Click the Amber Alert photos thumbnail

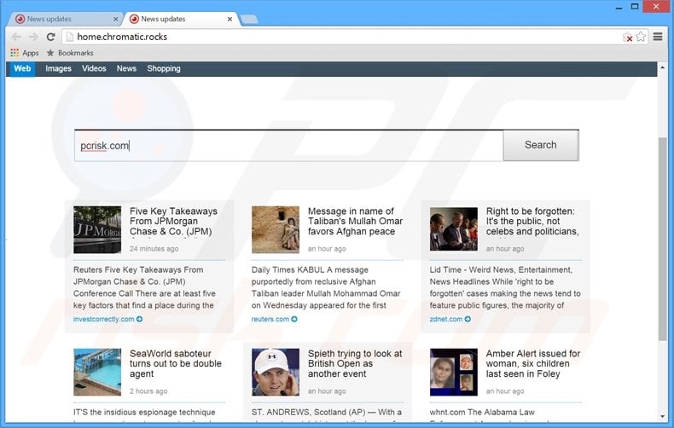click(454, 372)
